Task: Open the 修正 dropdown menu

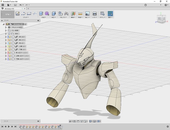Action: pyautogui.click(x=54, y=17)
